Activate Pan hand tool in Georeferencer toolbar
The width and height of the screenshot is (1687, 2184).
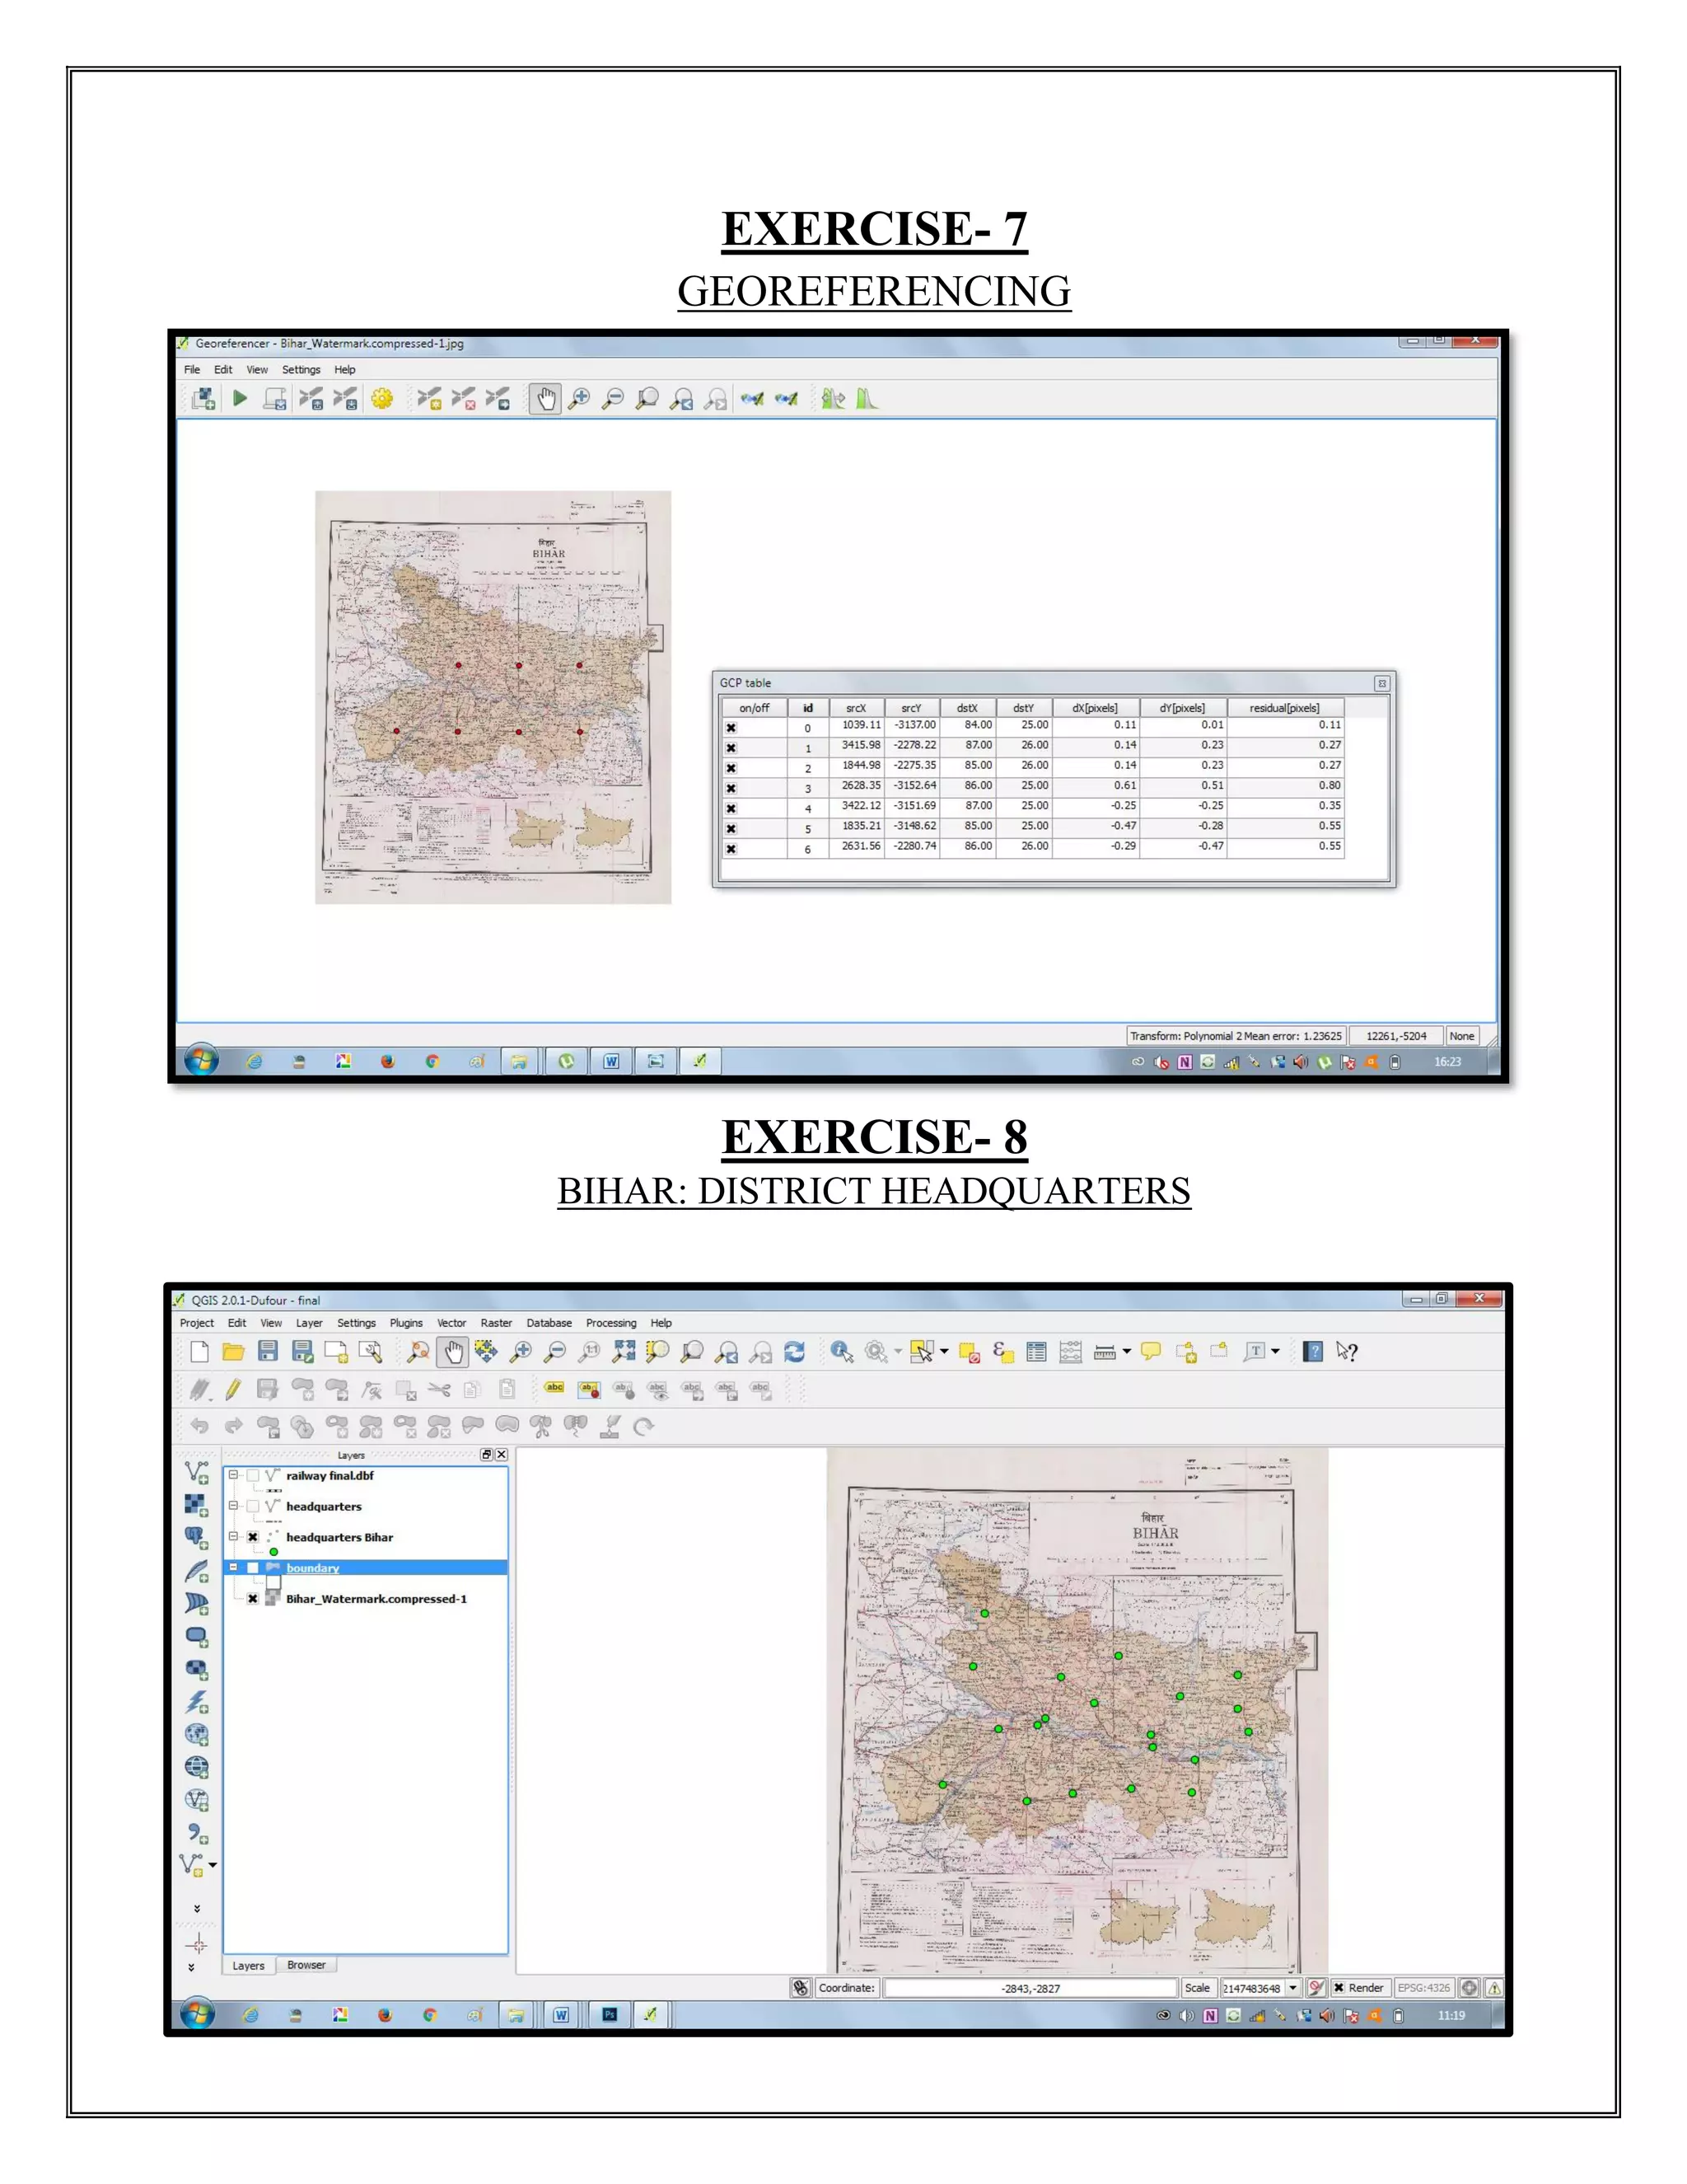[x=545, y=400]
